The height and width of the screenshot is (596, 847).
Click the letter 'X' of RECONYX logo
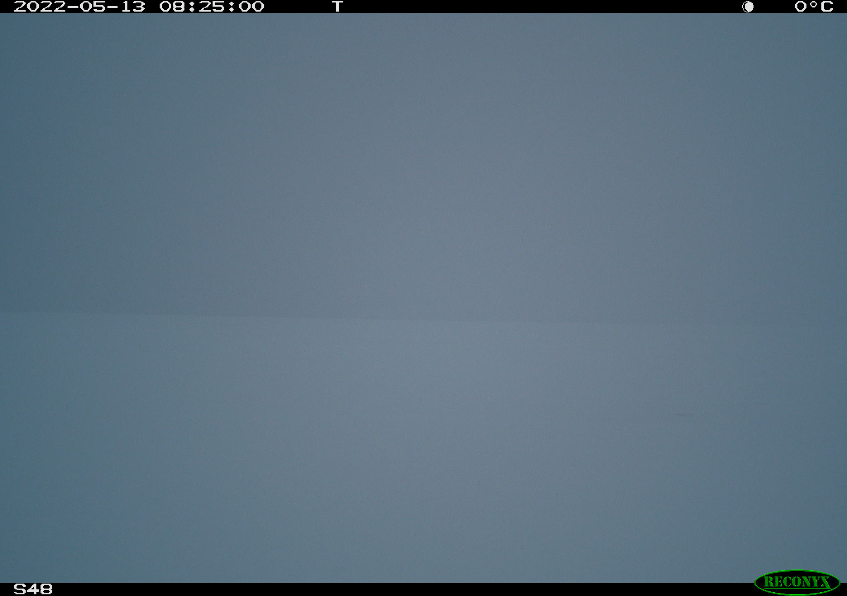coord(825,582)
